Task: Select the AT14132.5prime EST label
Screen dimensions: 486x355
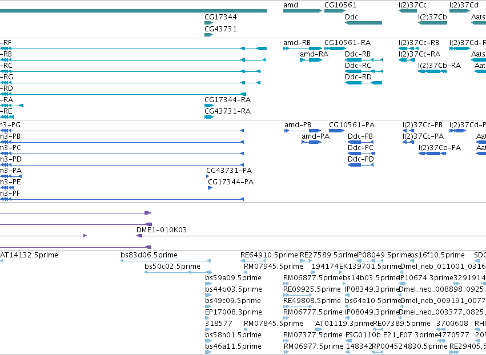Action: pyautogui.click(x=29, y=255)
